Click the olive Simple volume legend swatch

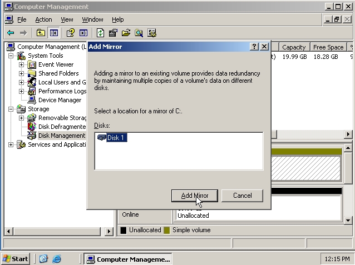click(x=166, y=230)
